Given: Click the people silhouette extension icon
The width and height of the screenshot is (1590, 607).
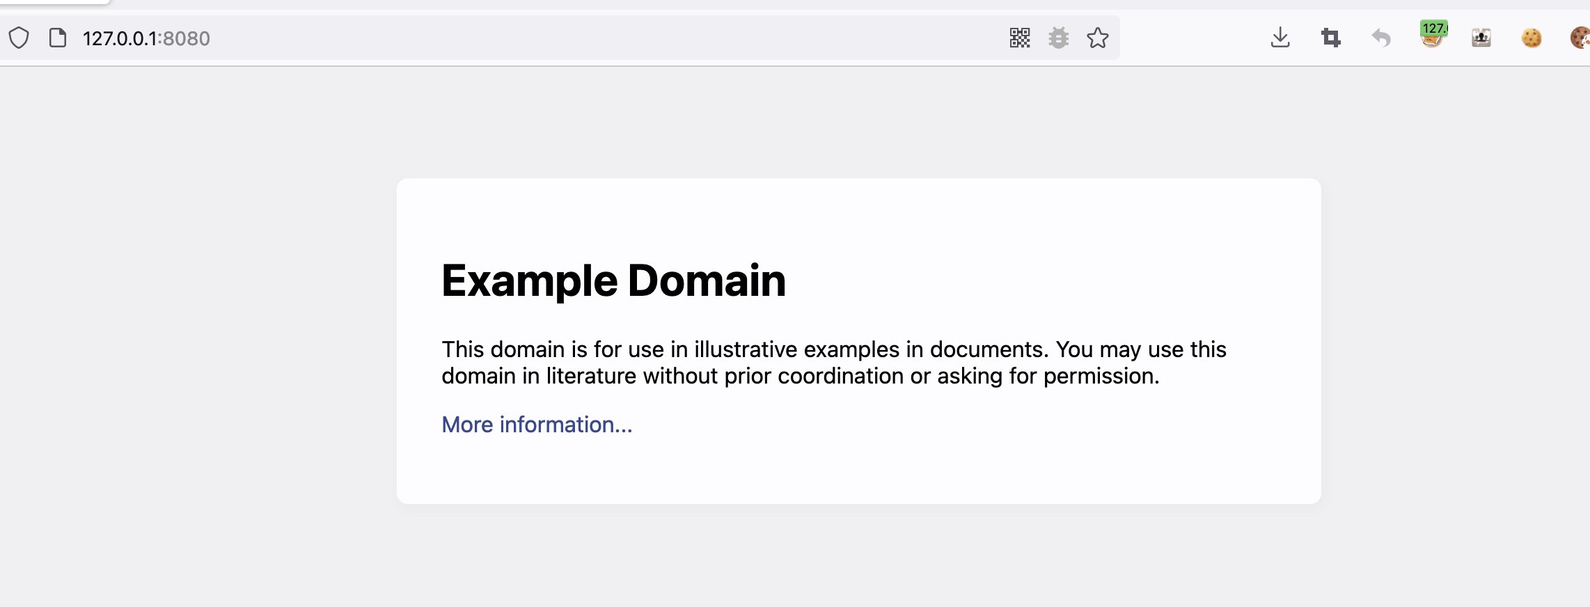Looking at the screenshot, I should coord(1481,38).
